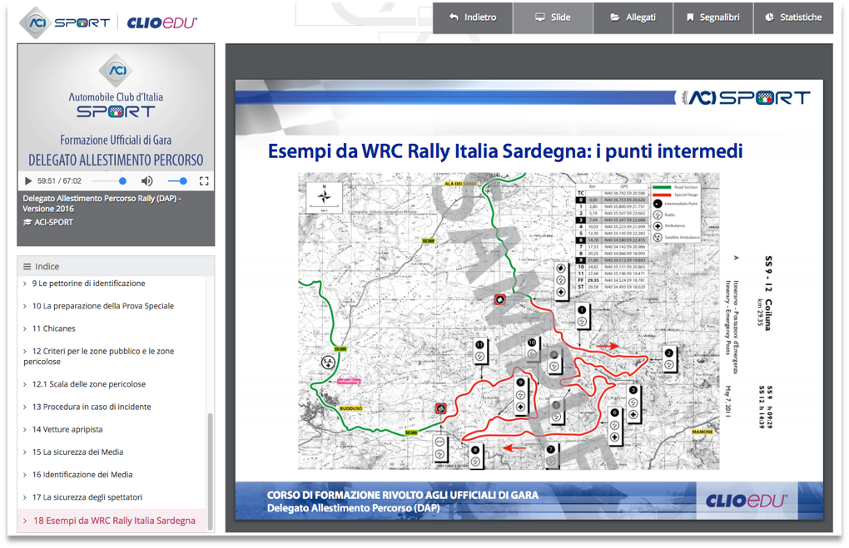
Task: Play the course video
Action: (28, 180)
